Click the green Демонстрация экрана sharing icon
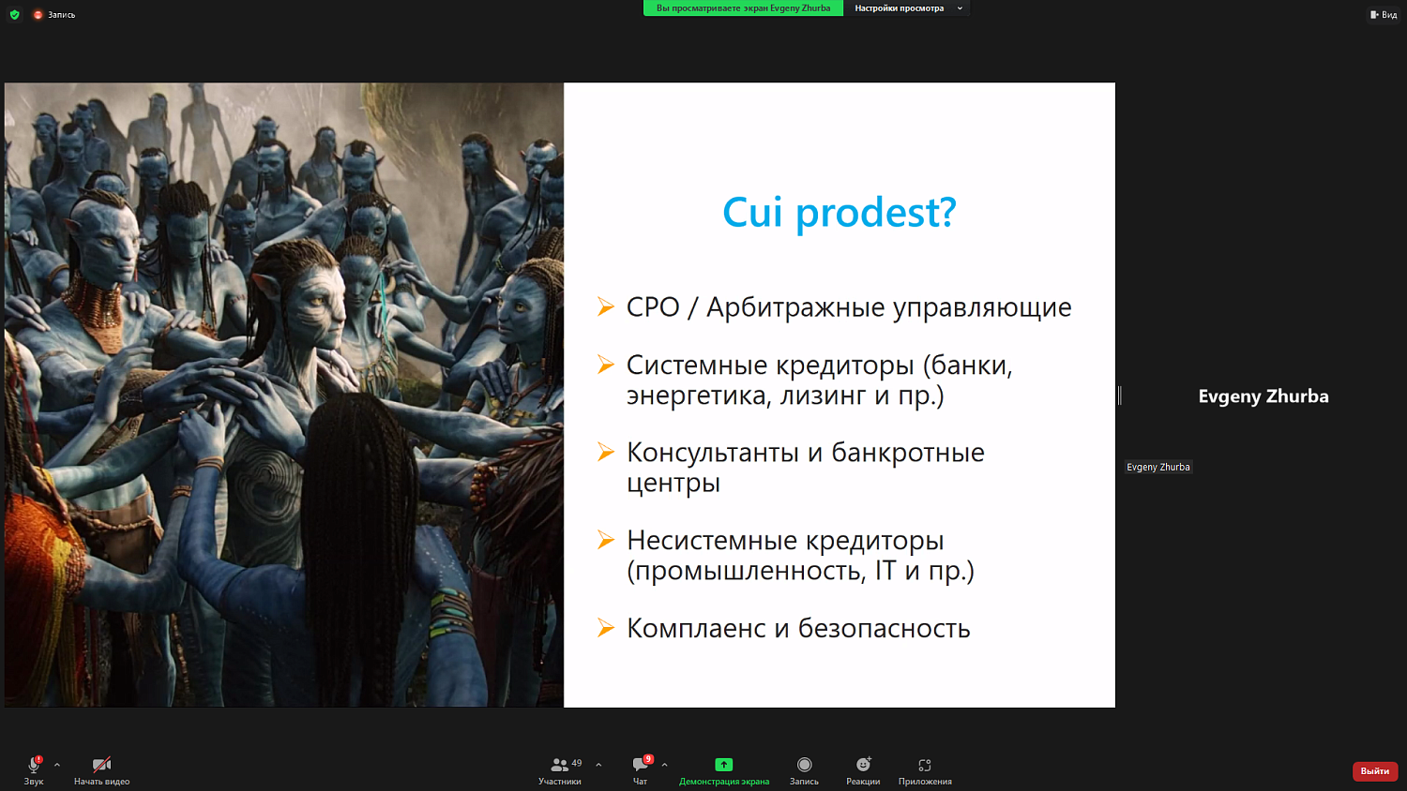The width and height of the screenshot is (1407, 791). click(x=723, y=766)
